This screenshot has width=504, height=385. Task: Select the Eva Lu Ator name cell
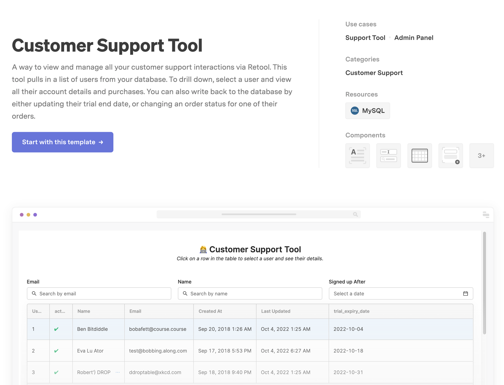pyautogui.click(x=99, y=351)
